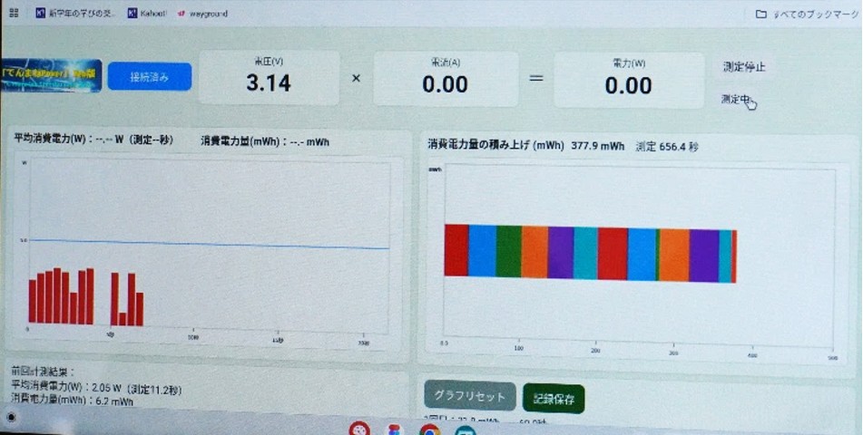863x435 pixels.
Task: Click the 電力(W) reading box
Action: [x=628, y=78]
